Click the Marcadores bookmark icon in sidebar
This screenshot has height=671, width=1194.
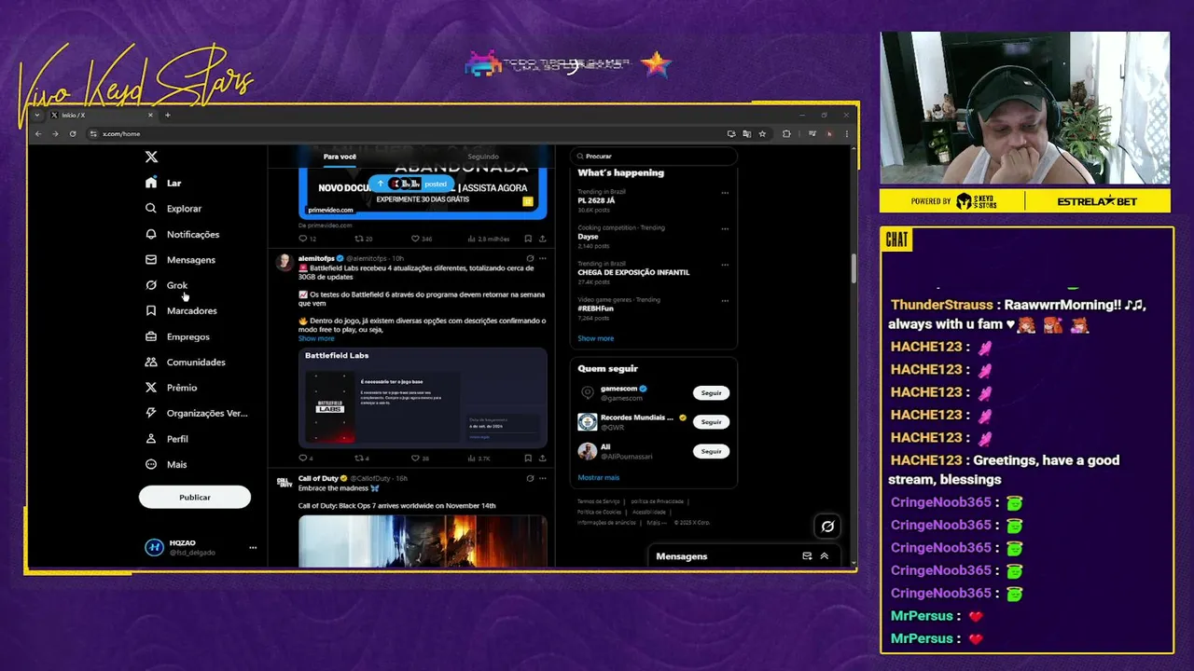point(151,310)
